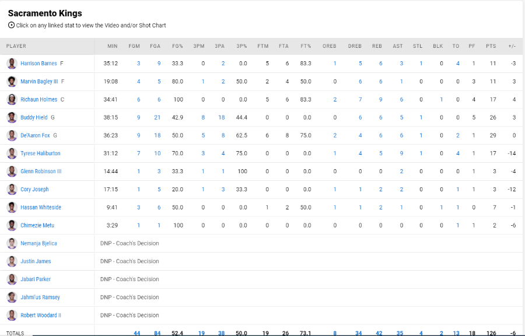Open Jabari Parker player link
The width and height of the screenshot is (525, 336).
pos(36,279)
